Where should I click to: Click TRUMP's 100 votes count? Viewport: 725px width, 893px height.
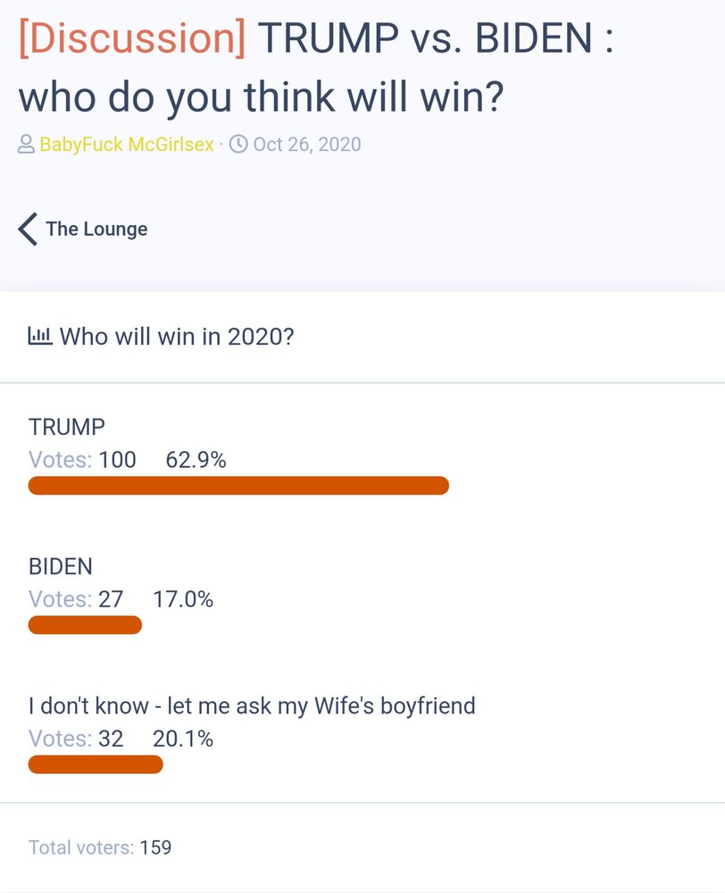[x=117, y=460]
